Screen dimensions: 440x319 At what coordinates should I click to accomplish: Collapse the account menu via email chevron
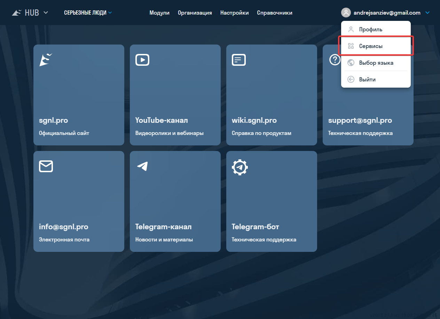[x=427, y=13]
